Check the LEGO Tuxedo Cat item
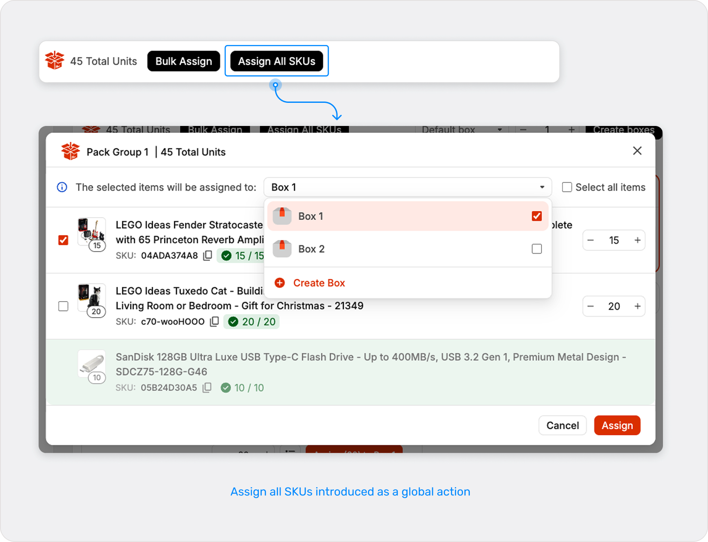This screenshot has width=708, height=542. 64,306
